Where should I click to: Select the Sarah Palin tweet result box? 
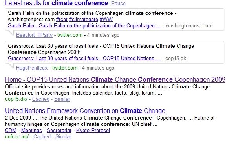[x=115, y=20]
